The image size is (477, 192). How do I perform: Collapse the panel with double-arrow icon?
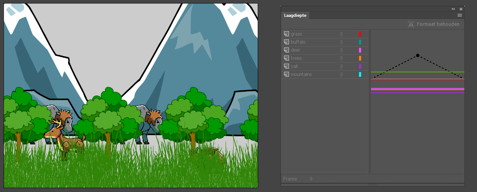click(x=453, y=9)
